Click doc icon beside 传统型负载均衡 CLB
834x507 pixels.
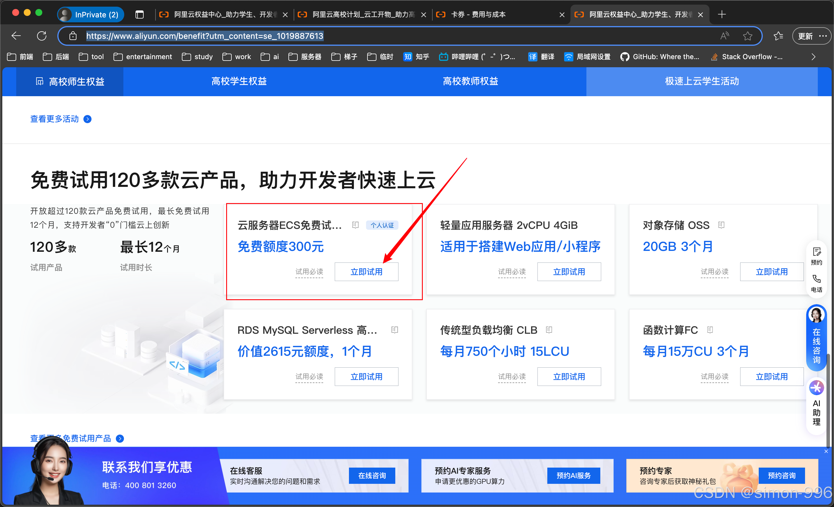pyautogui.click(x=549, y=329)
